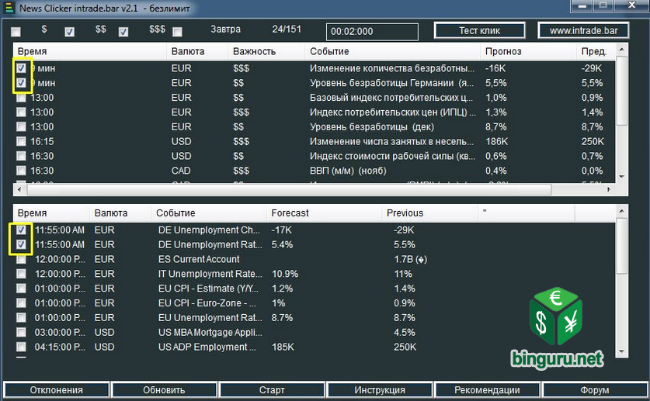The height and width of the screenshot is (401, 650).
Task: Open the www.intrade.bar link button
Action: click(583, 30)
